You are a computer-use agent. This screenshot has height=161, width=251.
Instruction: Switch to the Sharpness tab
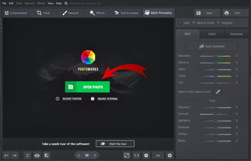[236, 34]
